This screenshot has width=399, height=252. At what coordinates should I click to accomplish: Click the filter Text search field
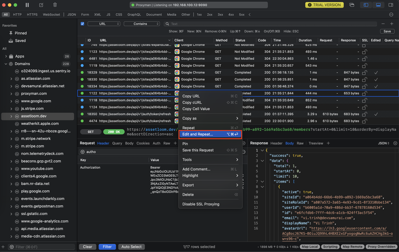coord(270,24)
